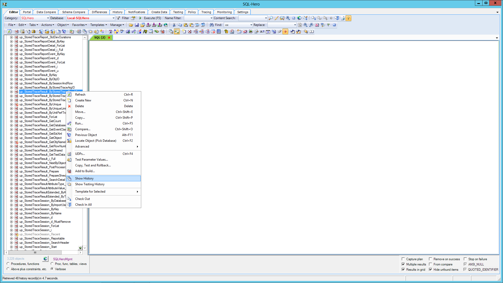Click the binoculars icon beside Find

click(x=212, y=25)
